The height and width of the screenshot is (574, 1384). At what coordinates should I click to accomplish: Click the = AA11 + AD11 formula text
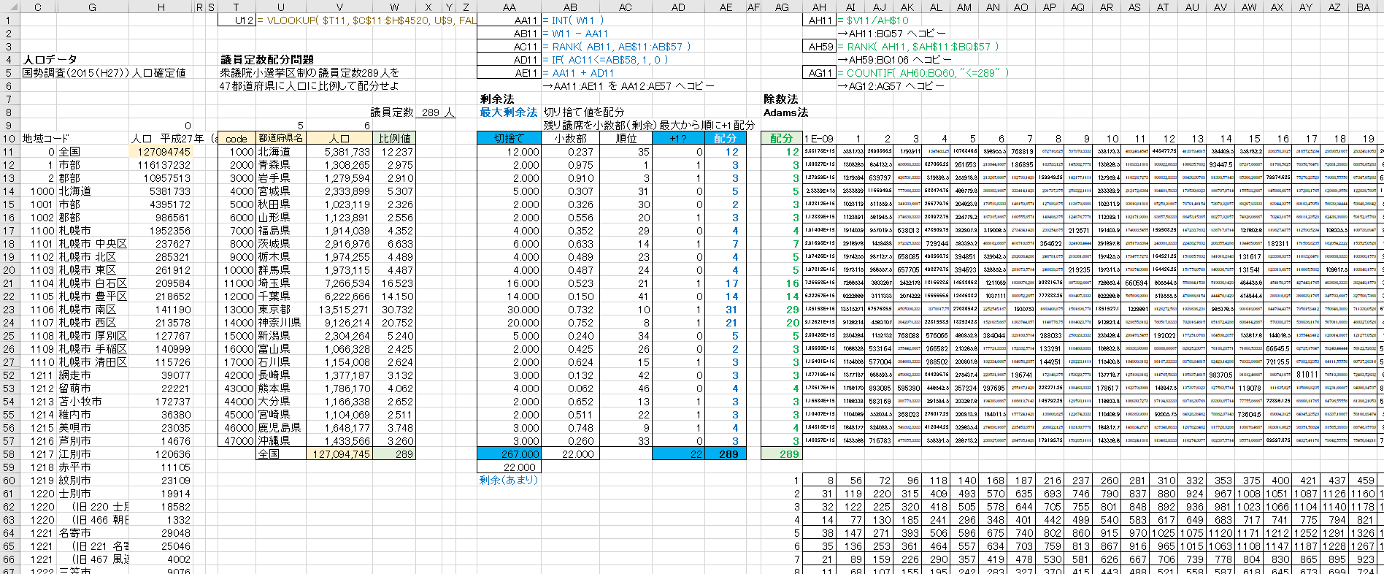click(x=578, y=73)
